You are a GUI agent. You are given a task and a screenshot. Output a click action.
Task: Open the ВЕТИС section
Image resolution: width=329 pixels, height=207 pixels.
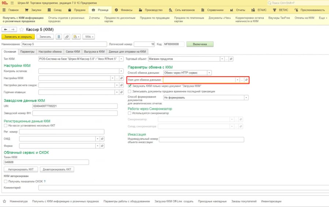280,10
